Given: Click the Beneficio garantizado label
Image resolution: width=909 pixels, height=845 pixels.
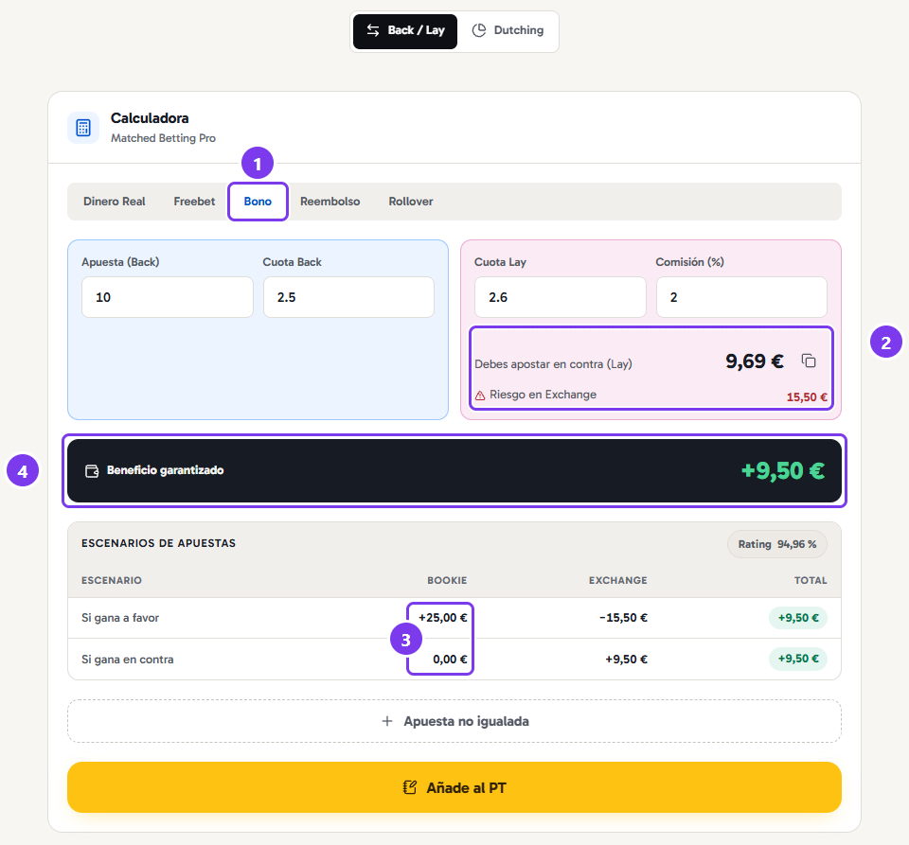Looking at the screenshot, I should [165, 470].
